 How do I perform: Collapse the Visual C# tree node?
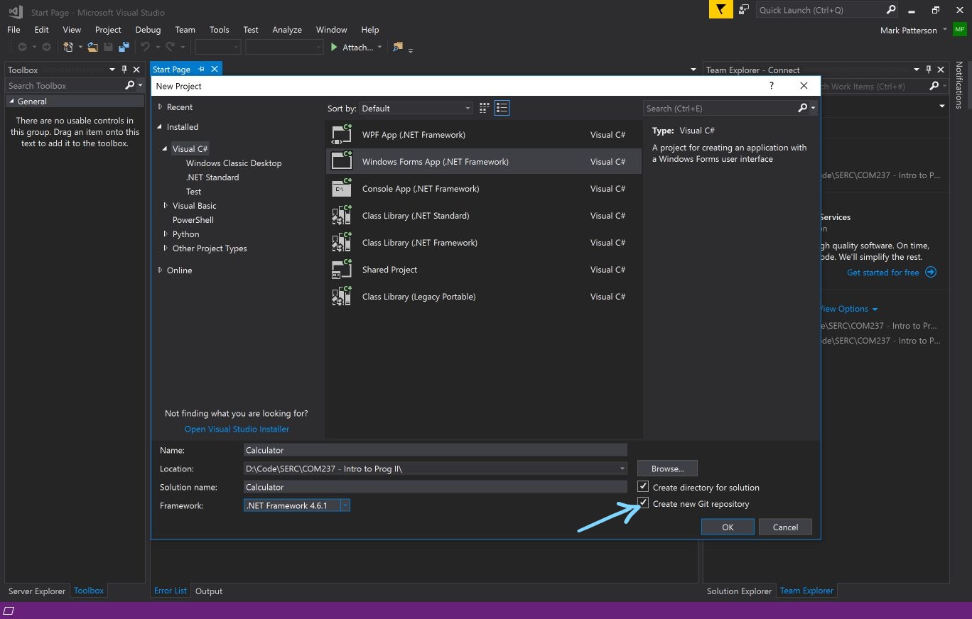[166, 149]
